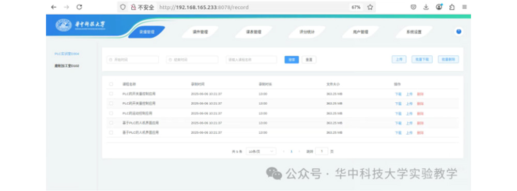
Task: Switch to the 课件管理 tab
Action: pos(200,32)
